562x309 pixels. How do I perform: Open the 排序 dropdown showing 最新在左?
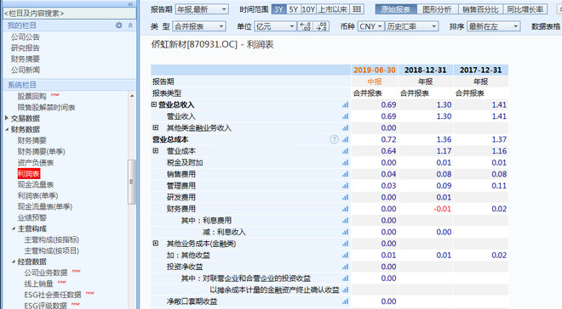(494, 26)
